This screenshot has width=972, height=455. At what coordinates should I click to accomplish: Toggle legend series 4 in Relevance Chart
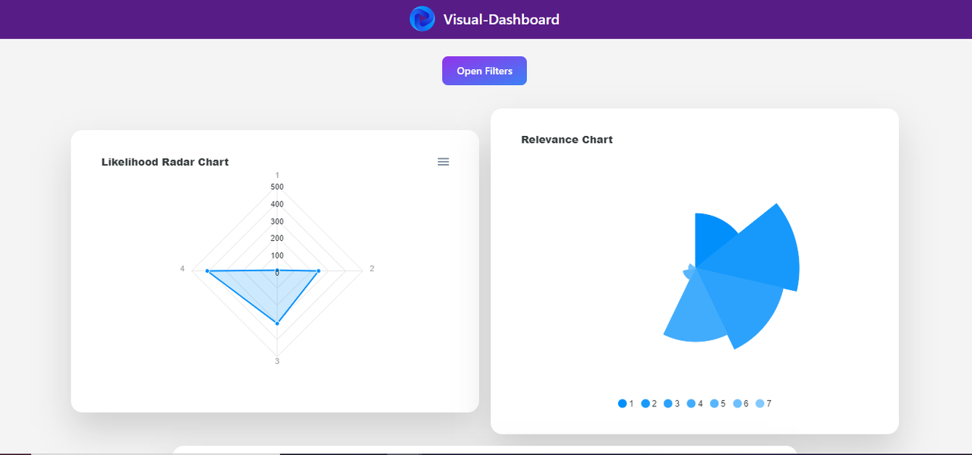click(694, 403)
